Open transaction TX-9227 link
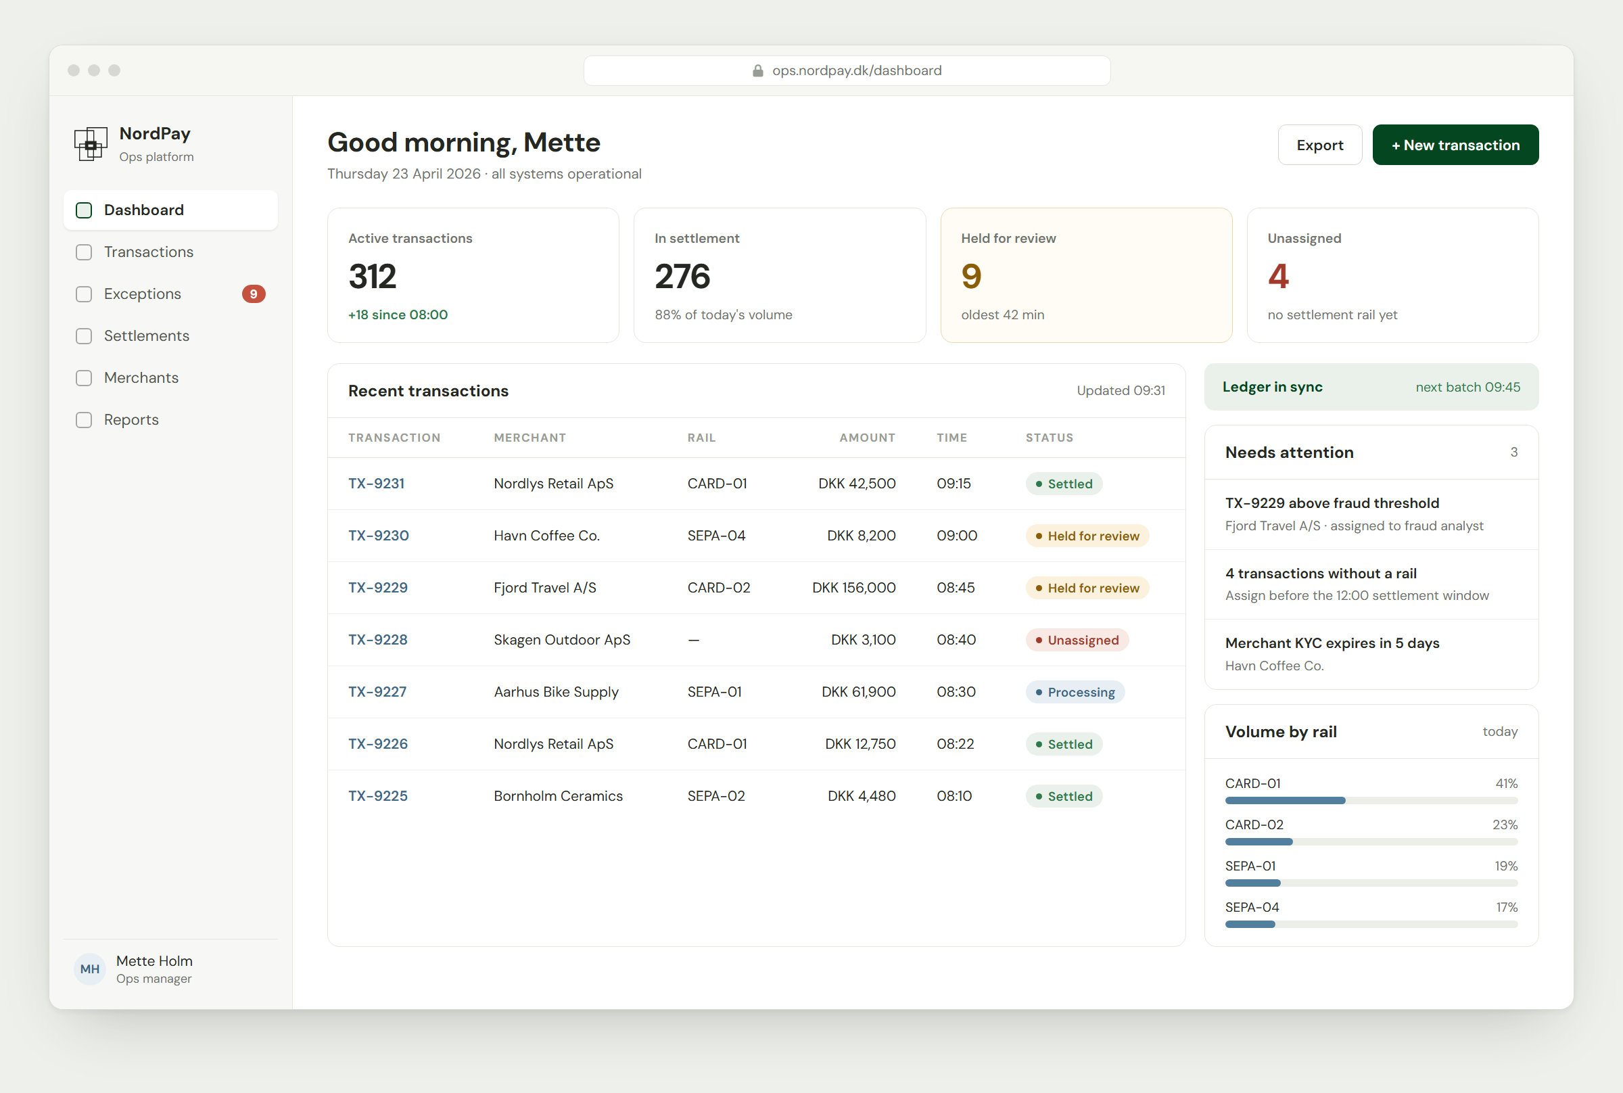 coord(377,691)
